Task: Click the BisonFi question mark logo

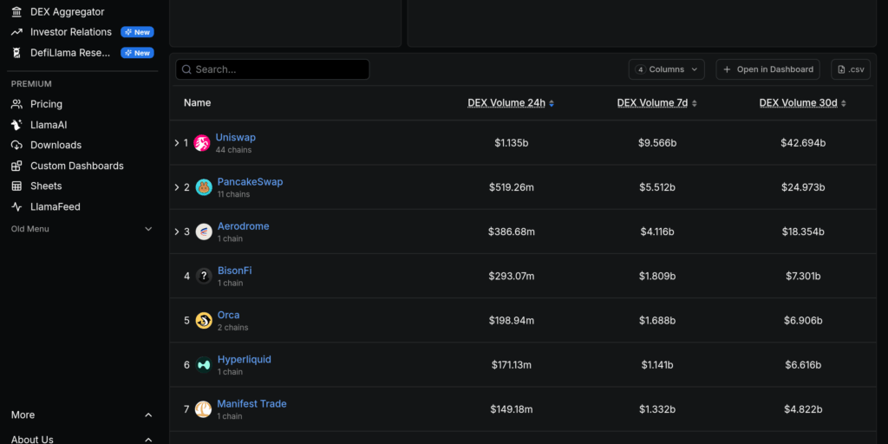Action: coord(204,276)
